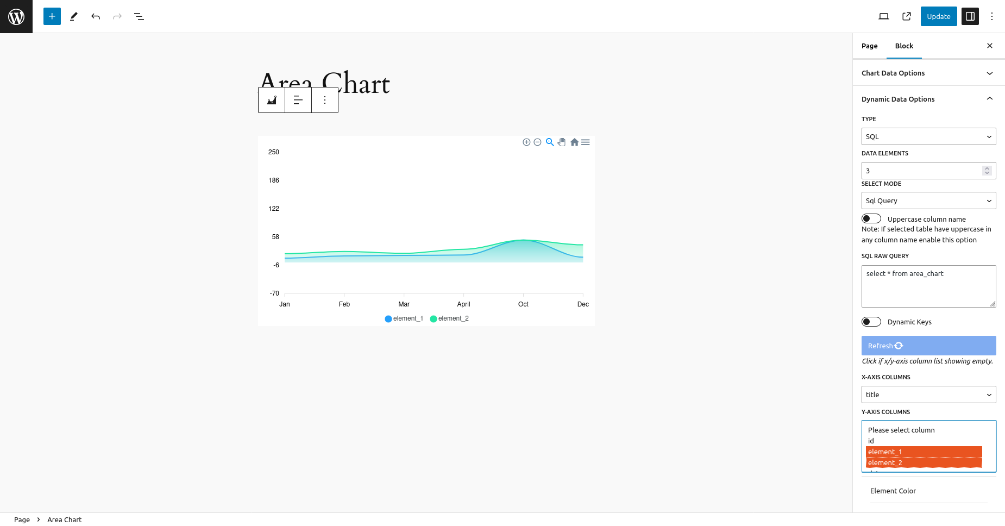This screenshot has height=526, width=1005.
Task: Switch to the Page tab in the sidebar
Action: [x=869, y=46]
